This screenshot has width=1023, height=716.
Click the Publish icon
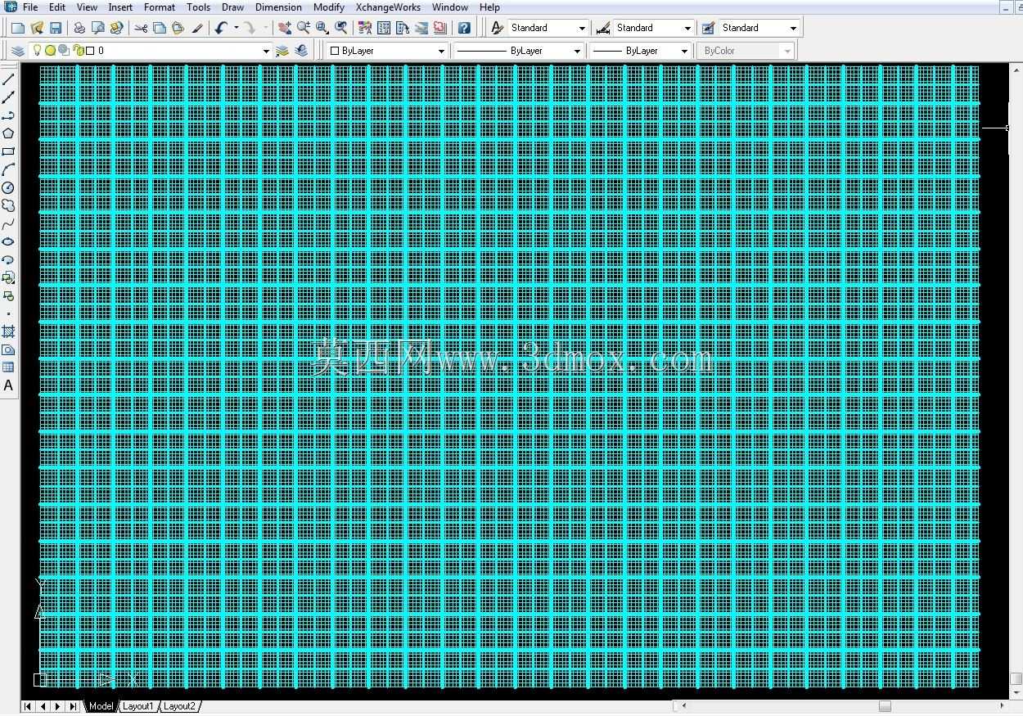tap(116, 28)
